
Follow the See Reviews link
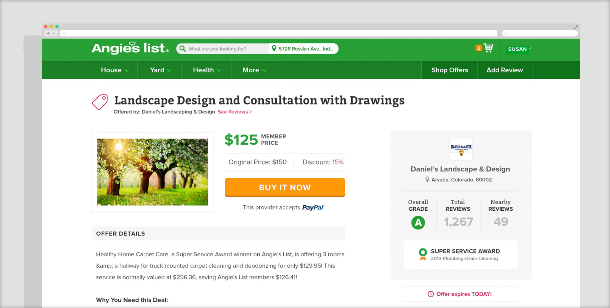(x=235, y=112)
